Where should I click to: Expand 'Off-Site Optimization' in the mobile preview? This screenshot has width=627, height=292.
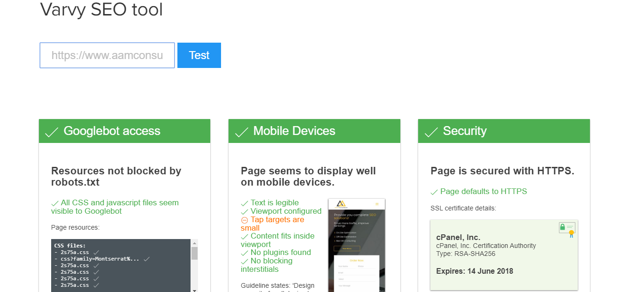tap(345, 237)
